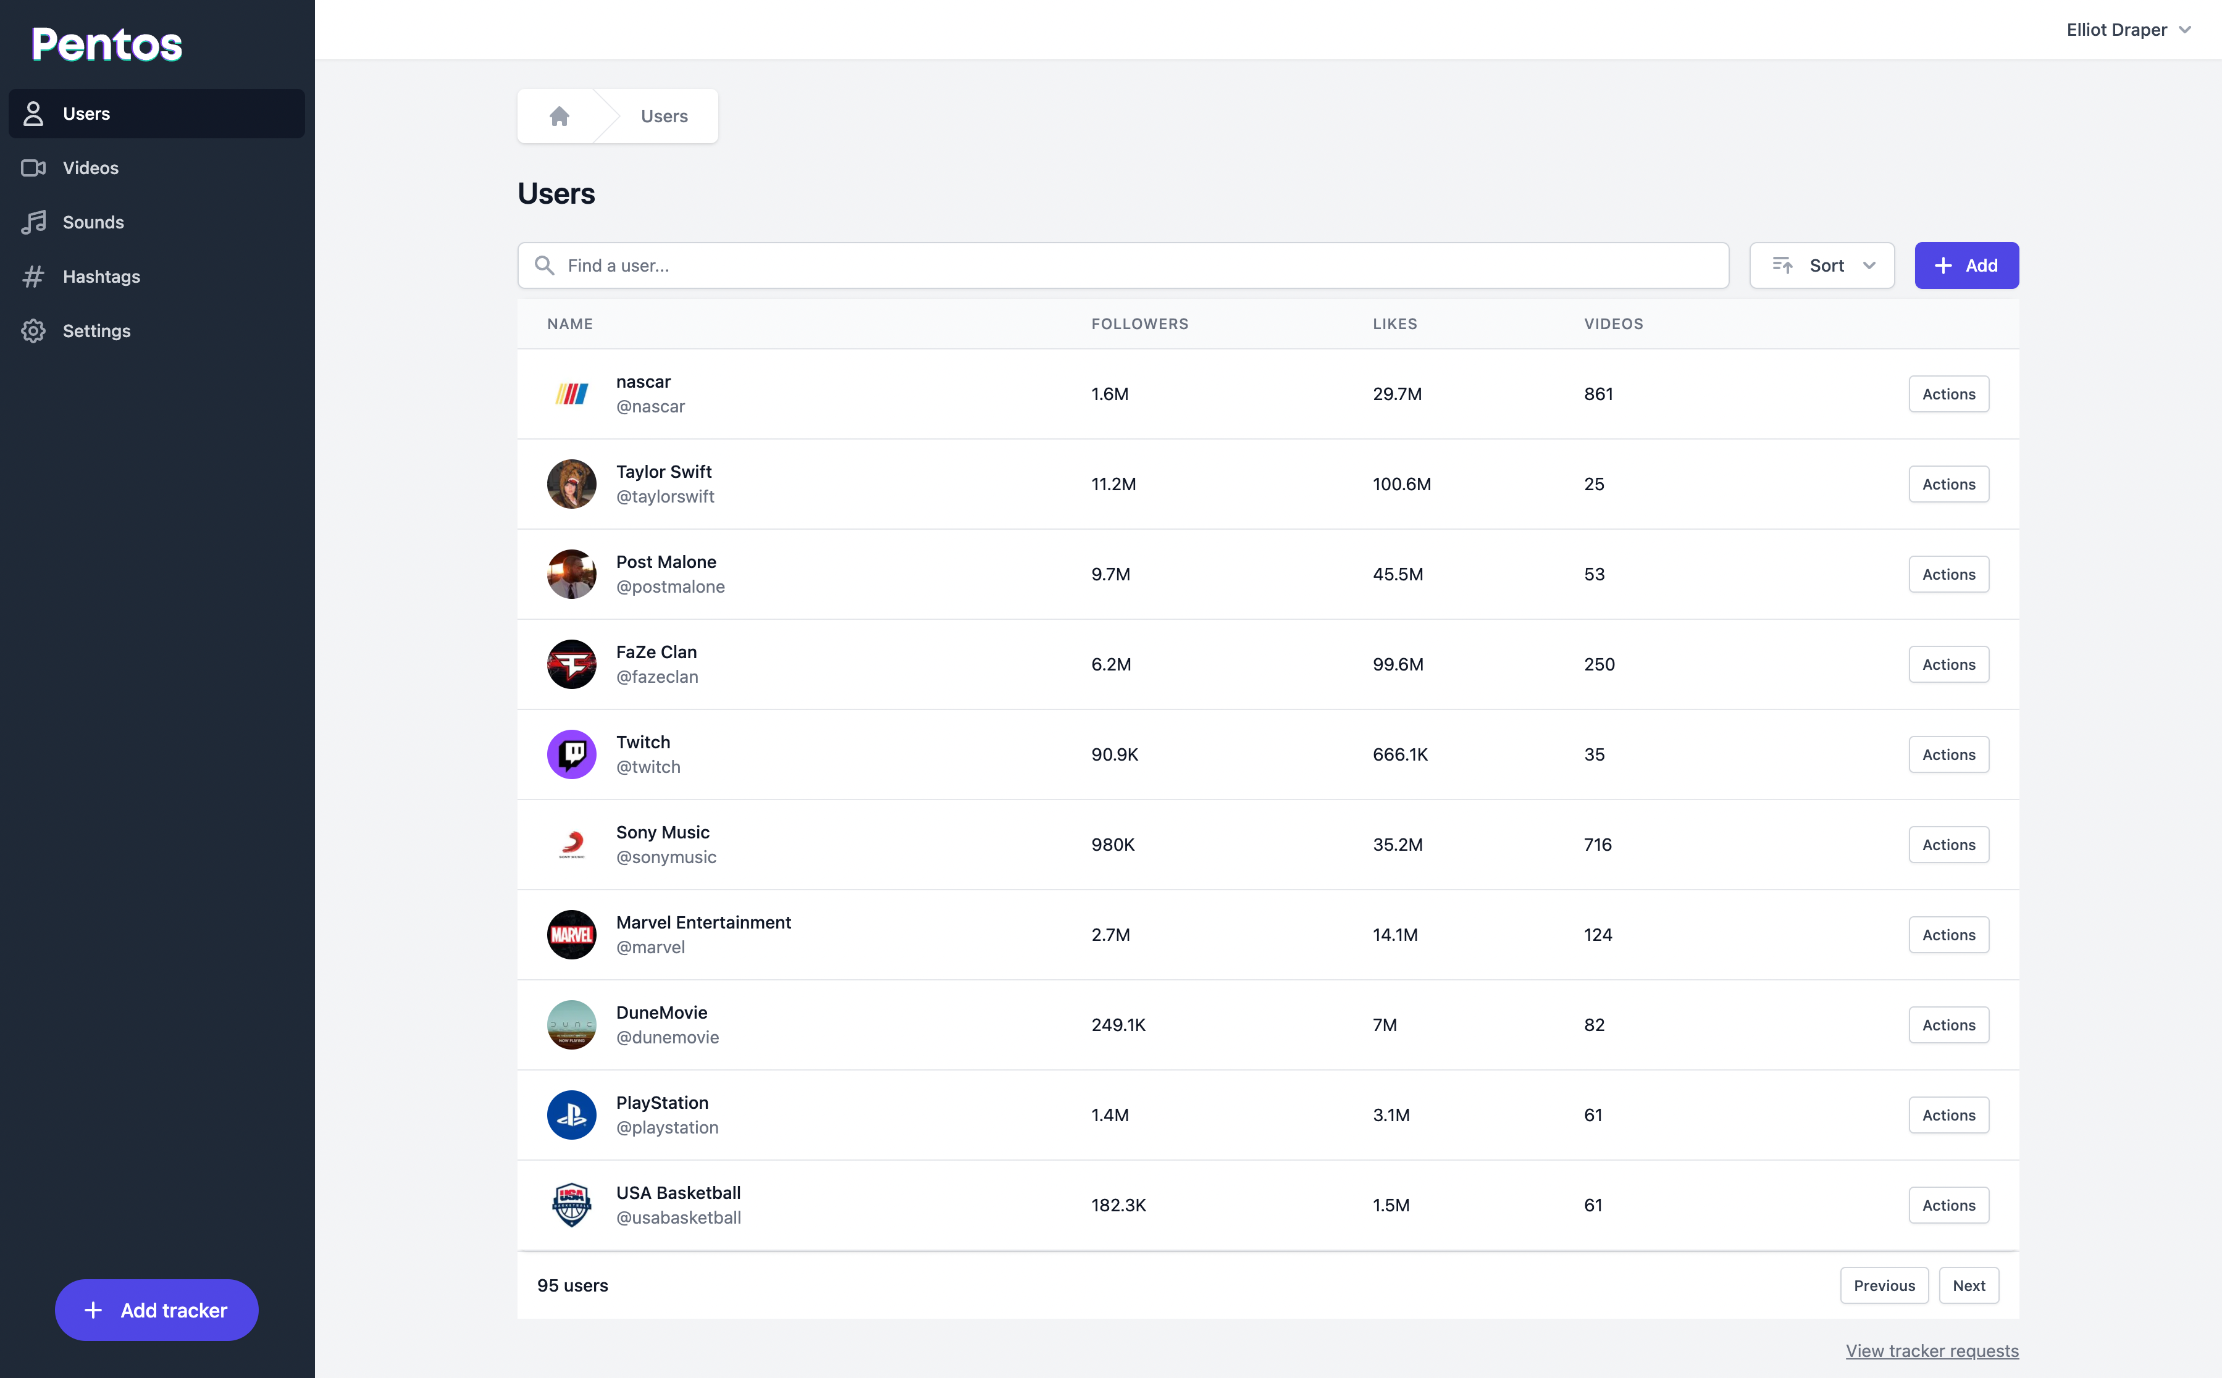Open the Sony Music avatar

pyautogui.click(x=571, y=845)
